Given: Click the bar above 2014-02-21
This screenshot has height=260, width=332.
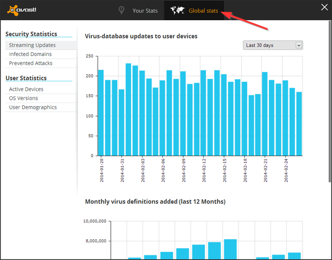Looking at the screenshot, I should (265, 114).
